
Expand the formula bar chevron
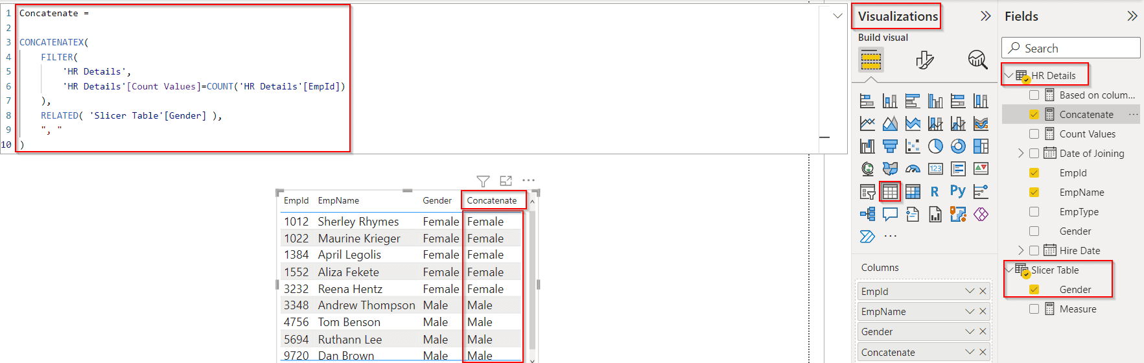tap(837, 16)
